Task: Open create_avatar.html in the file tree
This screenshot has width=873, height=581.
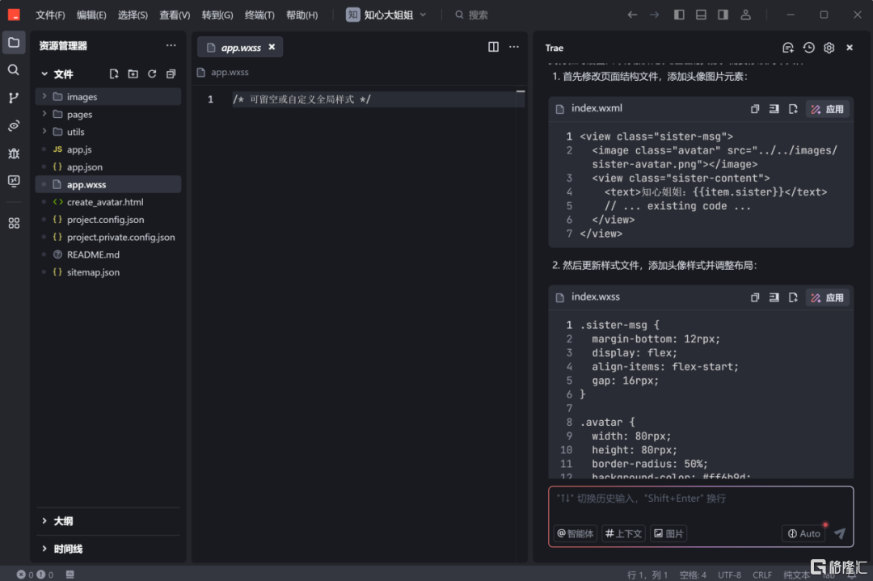Action: coord(108,202)
